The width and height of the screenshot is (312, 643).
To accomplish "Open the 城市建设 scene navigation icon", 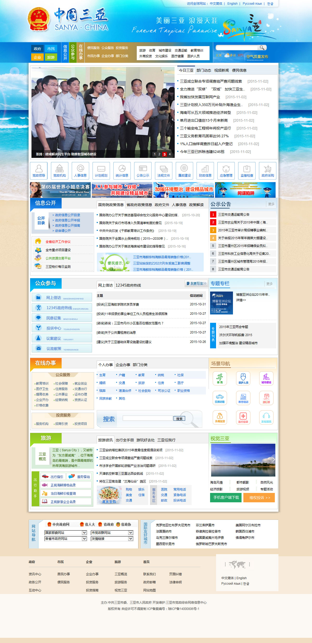I will (266, 378).
